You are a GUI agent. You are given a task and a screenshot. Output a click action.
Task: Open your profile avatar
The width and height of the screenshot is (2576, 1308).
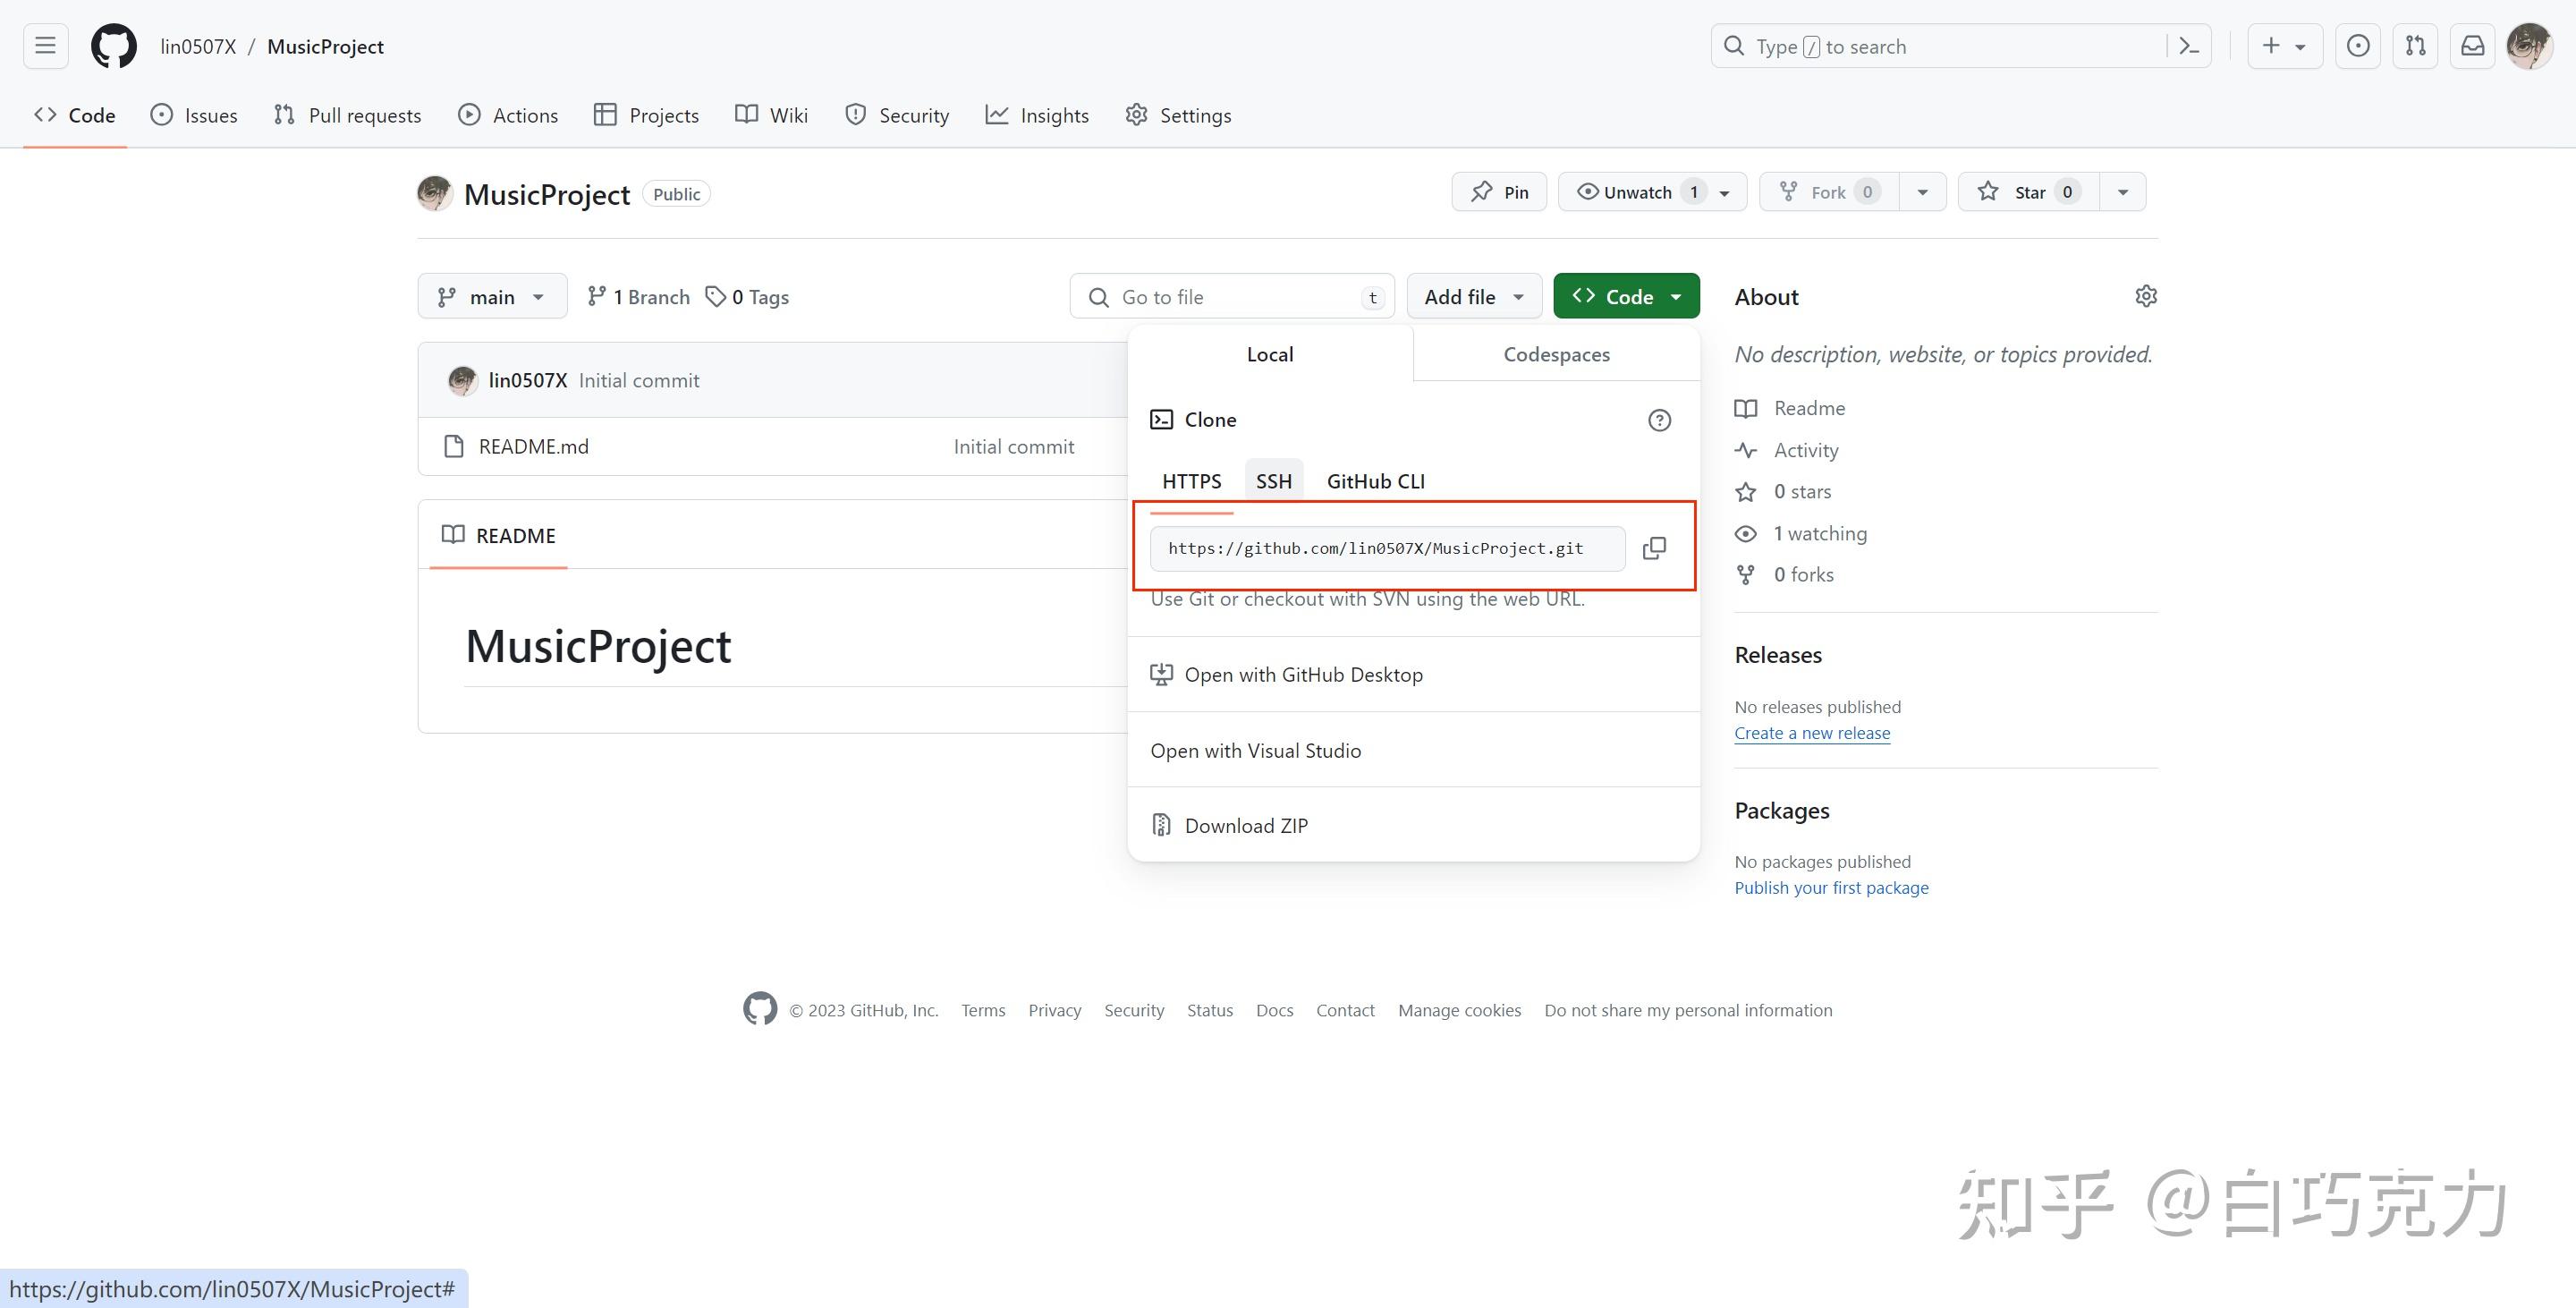(2531, 46)
